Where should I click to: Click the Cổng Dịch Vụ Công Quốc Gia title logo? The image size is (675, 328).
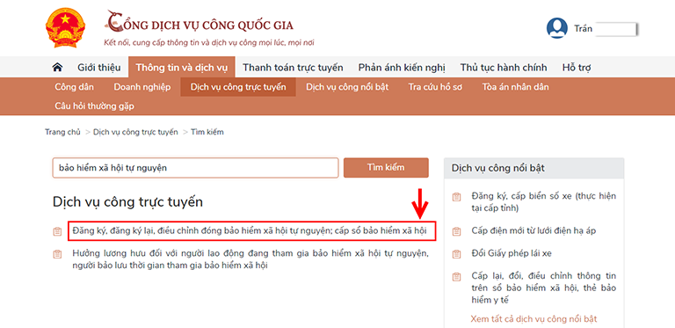[x=200, y=22]
